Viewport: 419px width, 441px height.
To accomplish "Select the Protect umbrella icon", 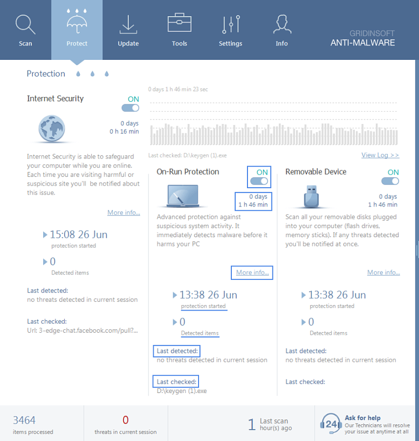I will 77,22.
